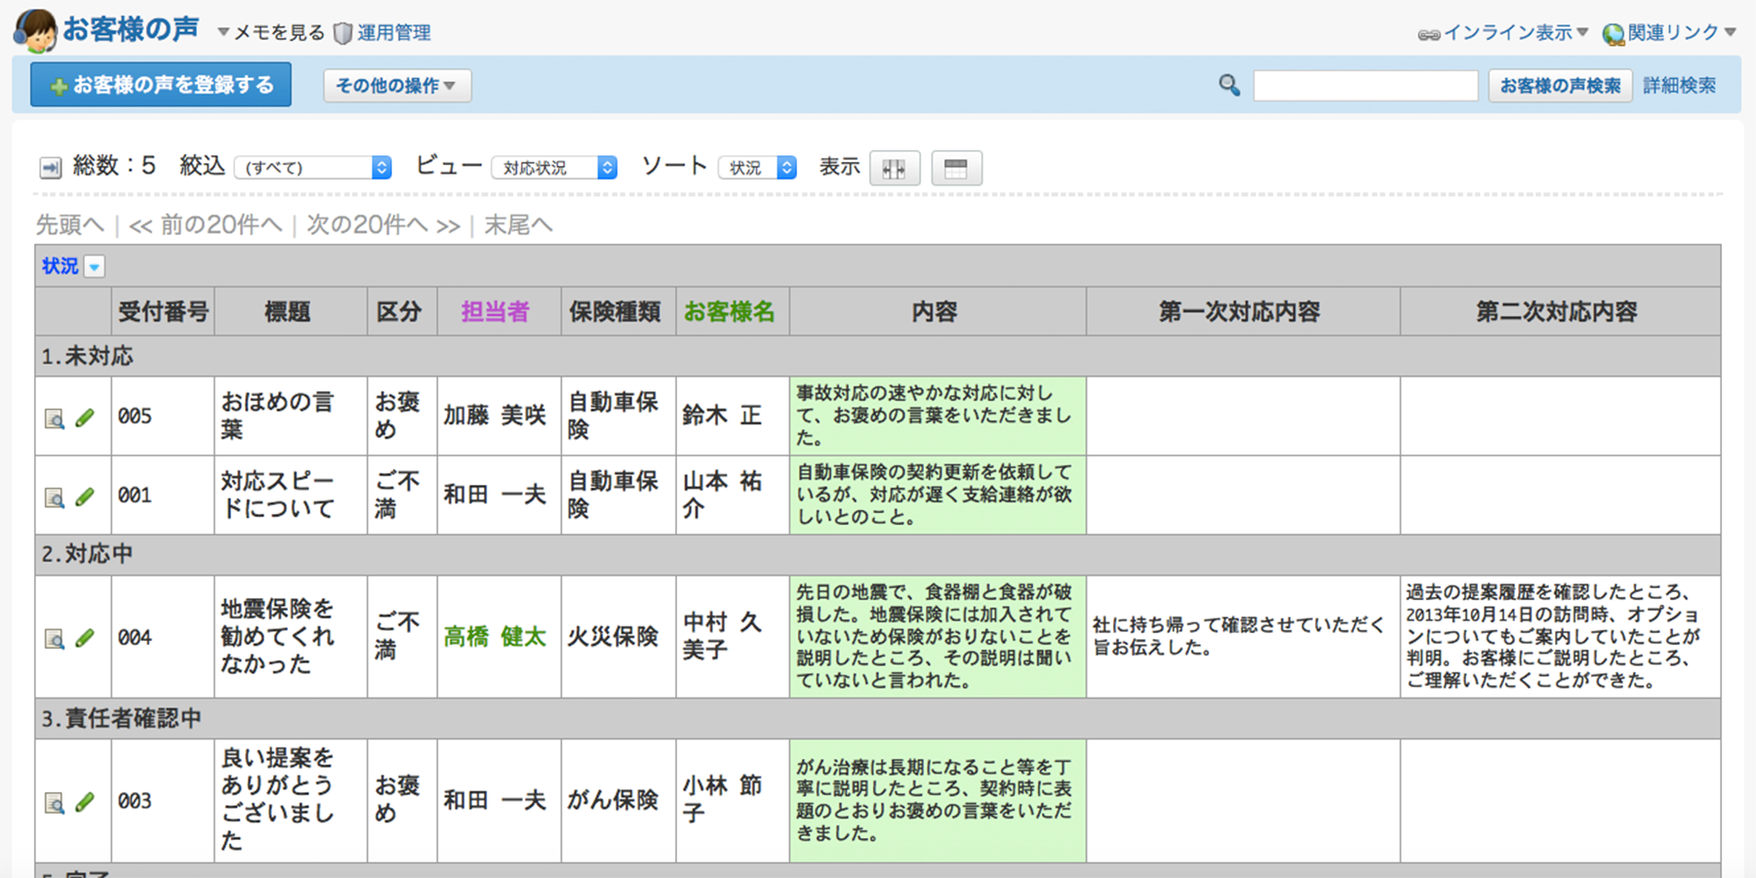Open the 詳細検索 link
The width and height of the screenshot is (1756, 878).
tap(1679, 86)
